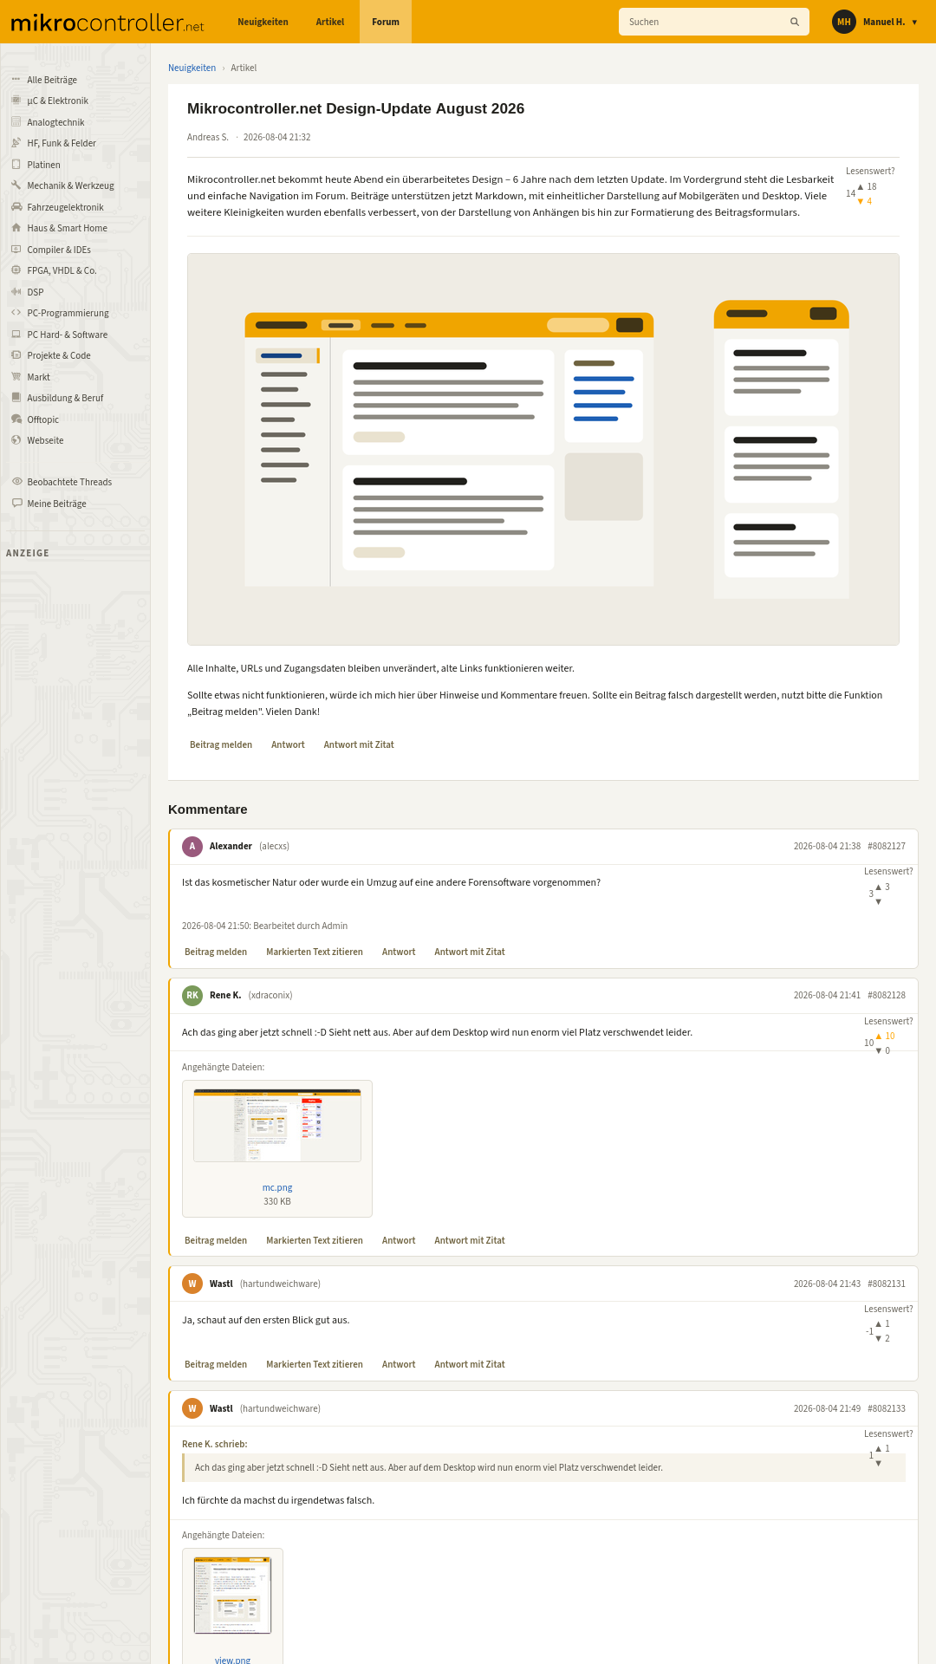Click the Platinen board icon
Image resolution: width=936 pixels, height=1664 pixels.
(x=16, y=165)
